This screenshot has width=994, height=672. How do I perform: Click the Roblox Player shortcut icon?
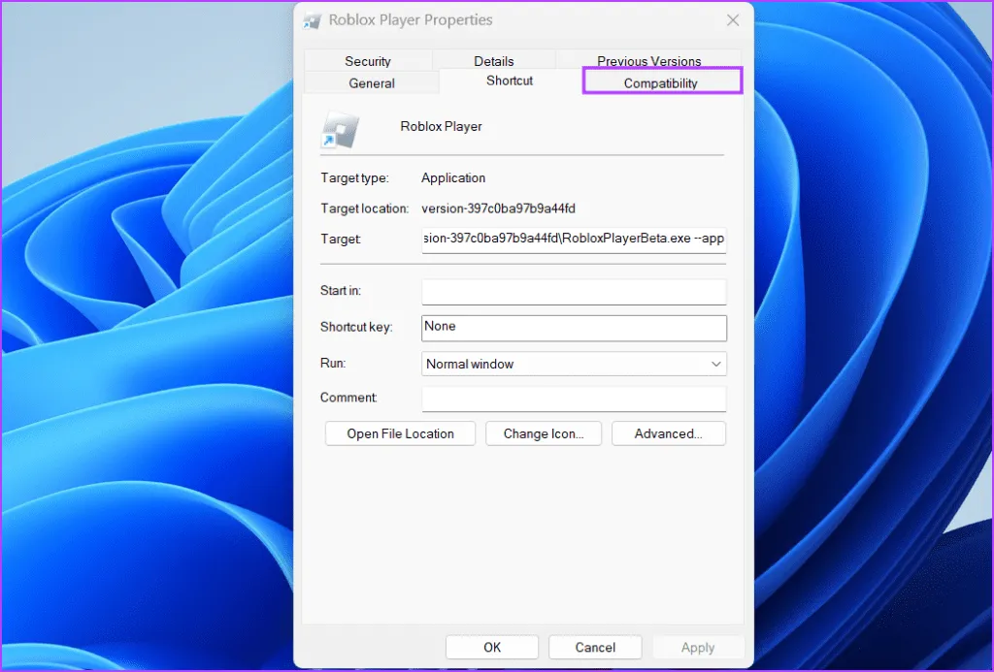(340, 129)
